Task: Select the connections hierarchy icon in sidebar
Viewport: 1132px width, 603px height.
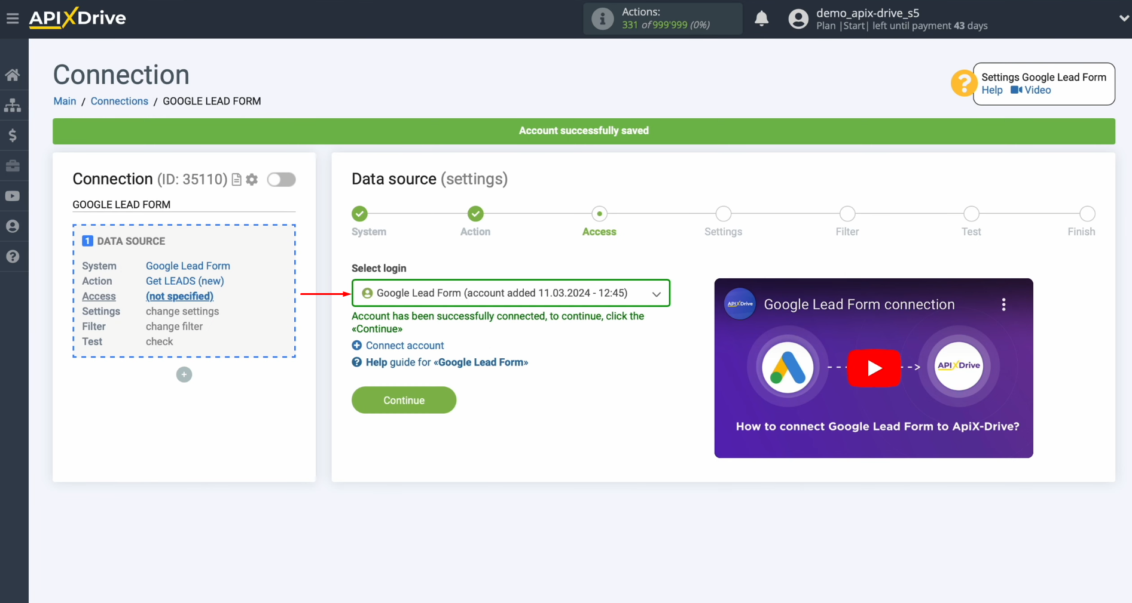Action: 13,105
